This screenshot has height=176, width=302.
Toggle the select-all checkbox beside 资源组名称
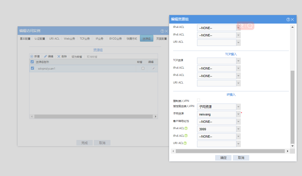click(x=32, y=62)
